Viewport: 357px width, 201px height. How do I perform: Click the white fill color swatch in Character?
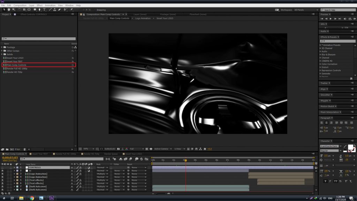(350, 147)
